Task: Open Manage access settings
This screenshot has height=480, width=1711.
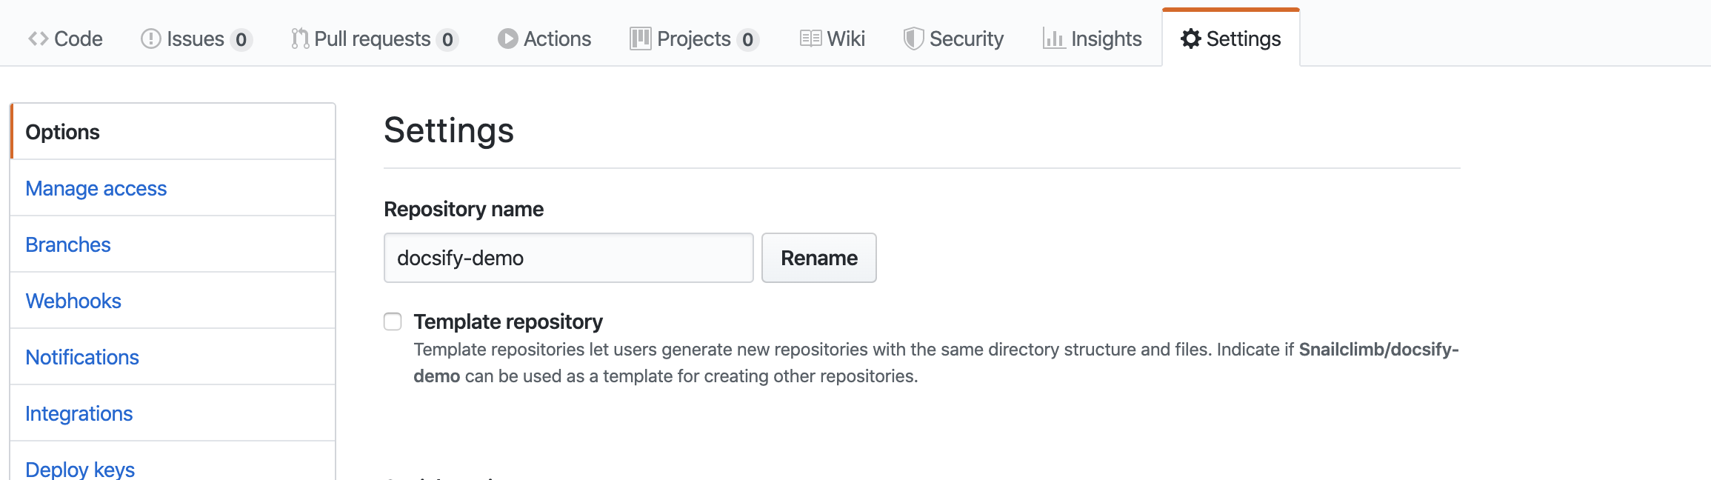Action: [96, 188]
